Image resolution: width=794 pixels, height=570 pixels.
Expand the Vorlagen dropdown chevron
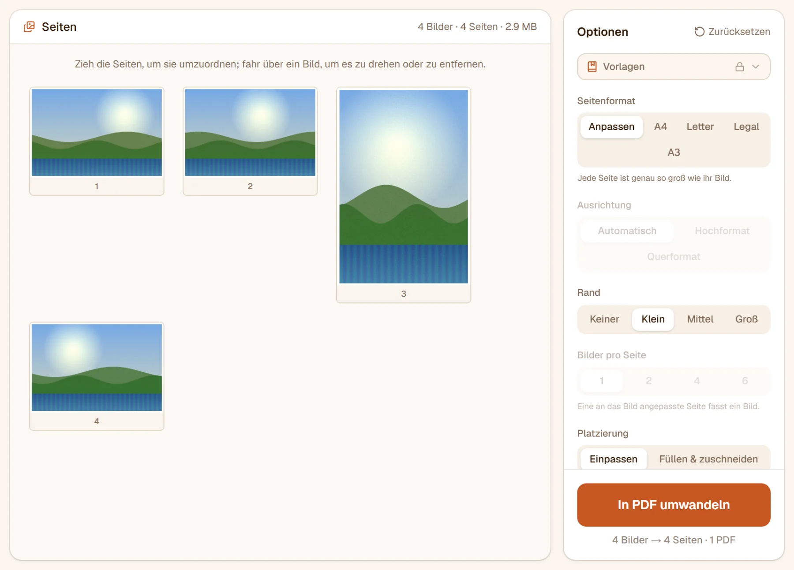[756, 67]
